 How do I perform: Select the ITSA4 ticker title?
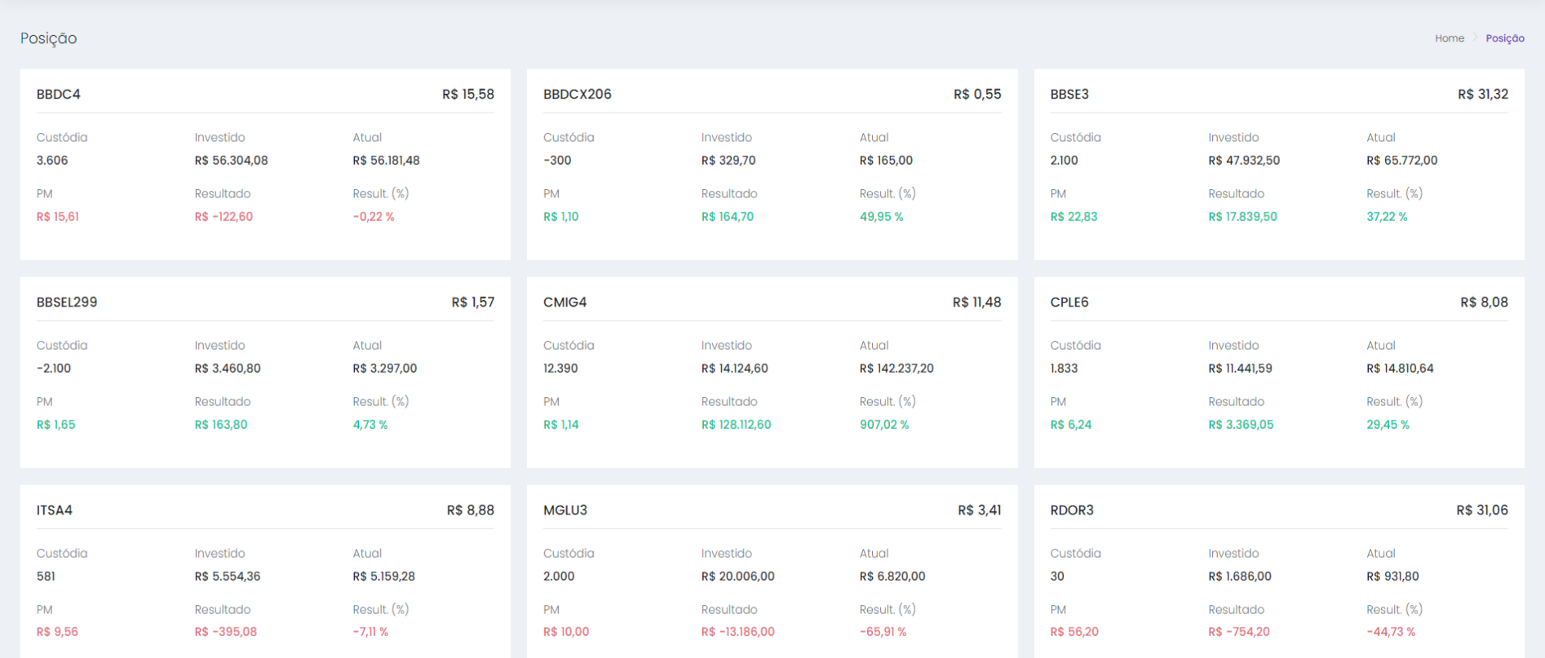click(55, 510)
